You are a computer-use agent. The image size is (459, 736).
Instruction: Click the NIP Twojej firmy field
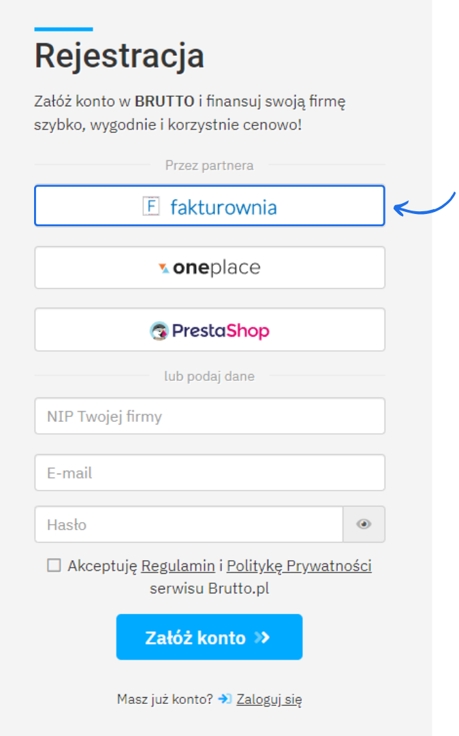coord(209,416)
